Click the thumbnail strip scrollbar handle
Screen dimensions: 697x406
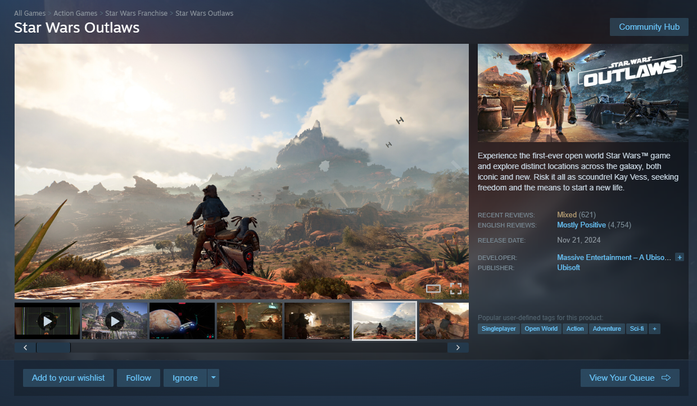click(x=53, y=348)
